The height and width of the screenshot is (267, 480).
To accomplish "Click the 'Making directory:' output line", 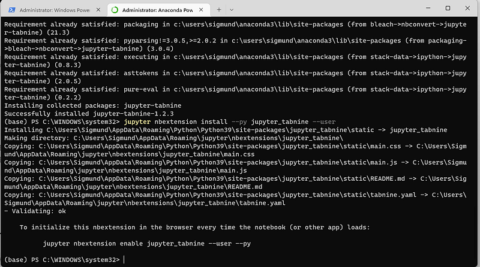I will [173, 138].
